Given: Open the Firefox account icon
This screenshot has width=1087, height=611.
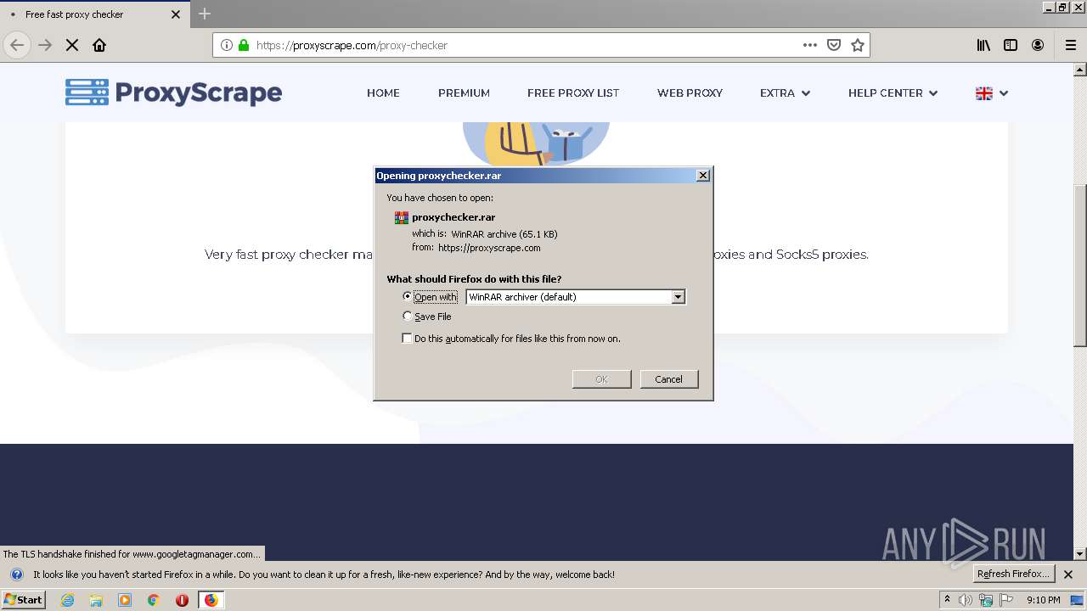Looking at the screenshot, I should [1038, 45].
